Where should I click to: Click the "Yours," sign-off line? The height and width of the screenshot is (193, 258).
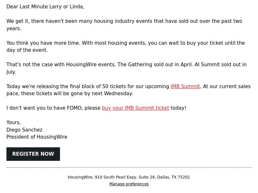coord(14,123)
